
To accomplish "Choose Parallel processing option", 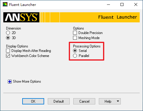I will [x=75, y=56].
